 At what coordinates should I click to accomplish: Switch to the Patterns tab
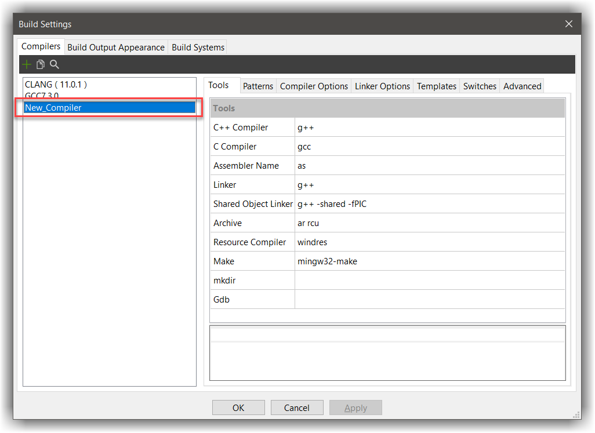258,86
